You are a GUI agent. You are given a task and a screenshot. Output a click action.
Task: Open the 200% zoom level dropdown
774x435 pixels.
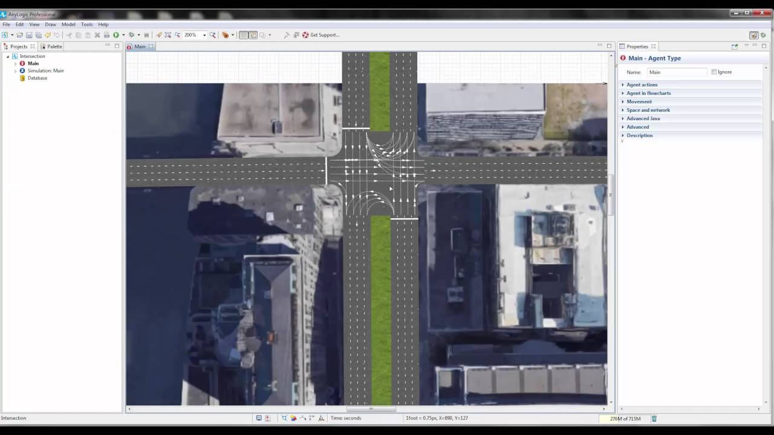coord(204,35)
